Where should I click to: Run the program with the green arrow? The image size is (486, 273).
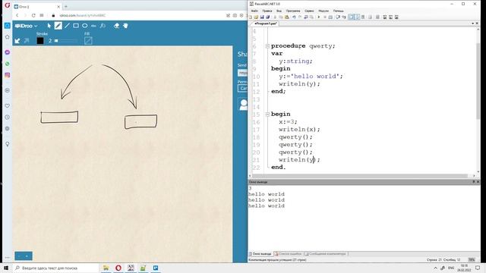pos(319,17)
